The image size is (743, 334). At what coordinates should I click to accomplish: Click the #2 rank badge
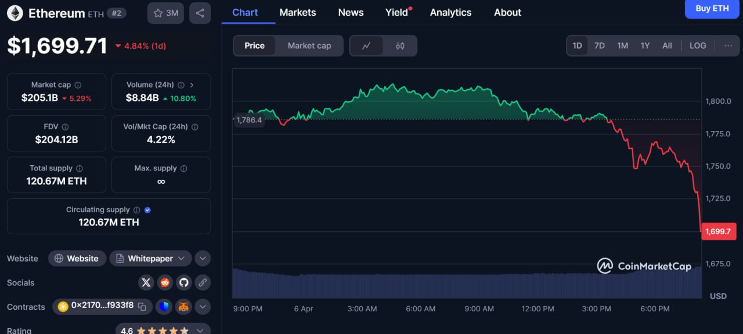point(117,13)
